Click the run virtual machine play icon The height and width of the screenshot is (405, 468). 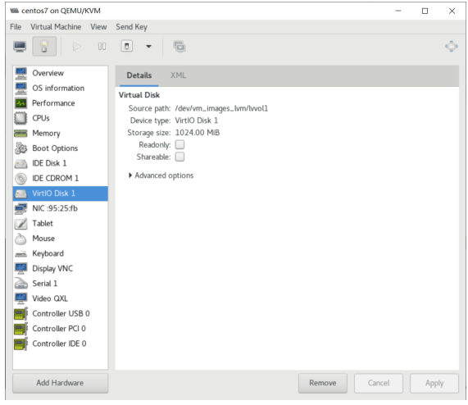tap(77, 46)
